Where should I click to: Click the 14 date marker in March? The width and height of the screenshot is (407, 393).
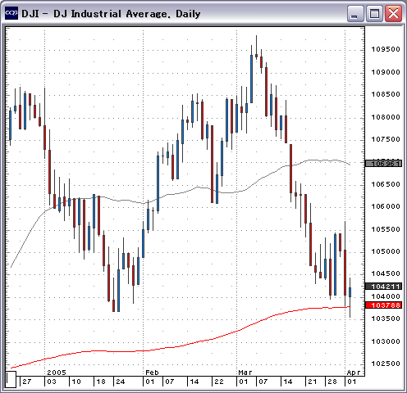[288, 382]
